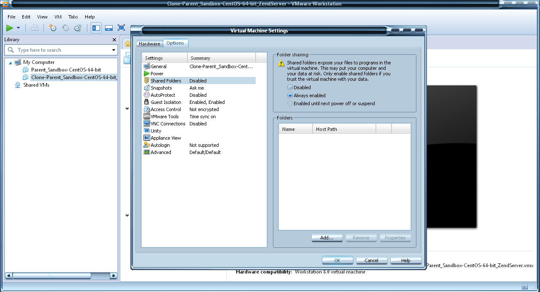Open the Tabs menu
This screenshot has height=292, width=540.
pos(73,17)
